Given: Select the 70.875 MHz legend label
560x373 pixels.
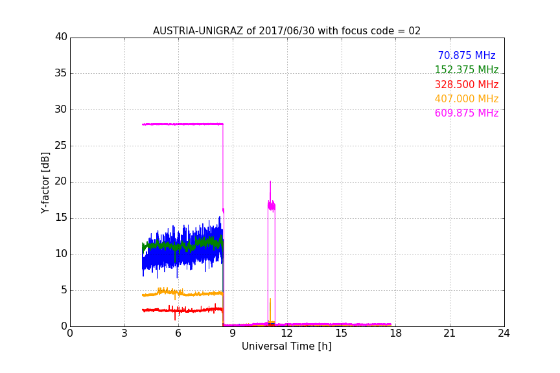Looking at the screenshot, I should [467, 56].
